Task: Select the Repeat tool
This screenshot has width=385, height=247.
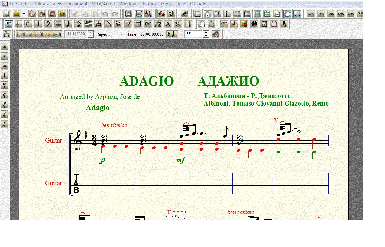Action: click(138, 24)
